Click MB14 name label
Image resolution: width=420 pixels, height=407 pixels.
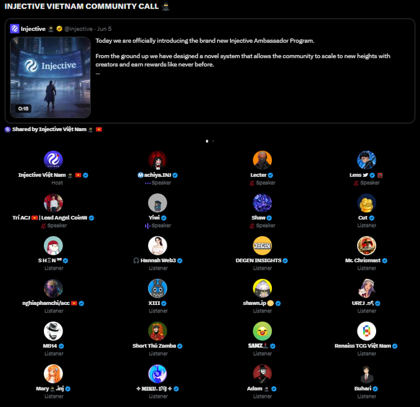[50, 346]
